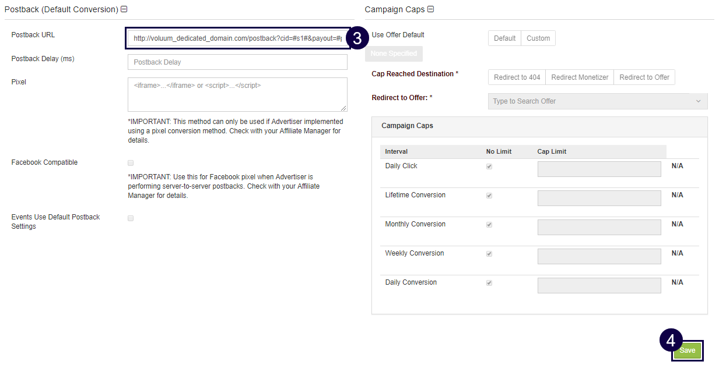Toggle Monthly Conversion No Limit checkbox
This screenshot has width=719, height=365.
[x=489, y=225]
